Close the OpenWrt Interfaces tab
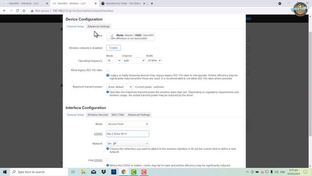The width and height of the screenshot is (312, 176). click(x=47, y=3)
